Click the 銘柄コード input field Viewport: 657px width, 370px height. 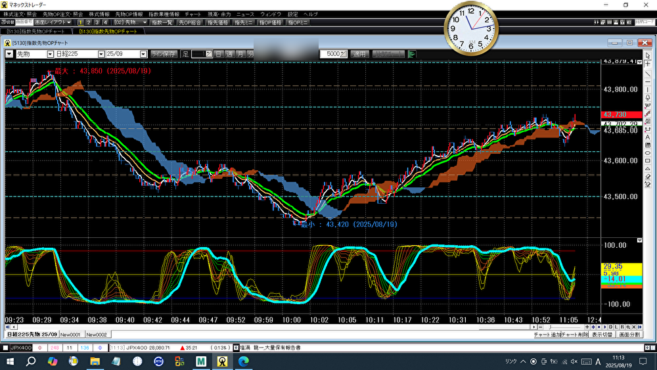(645, 22)
